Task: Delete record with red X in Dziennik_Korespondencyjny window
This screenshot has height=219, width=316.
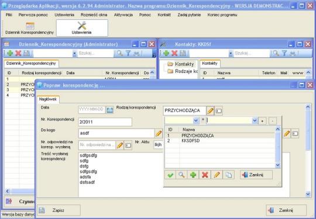Action: click(18, 53)
